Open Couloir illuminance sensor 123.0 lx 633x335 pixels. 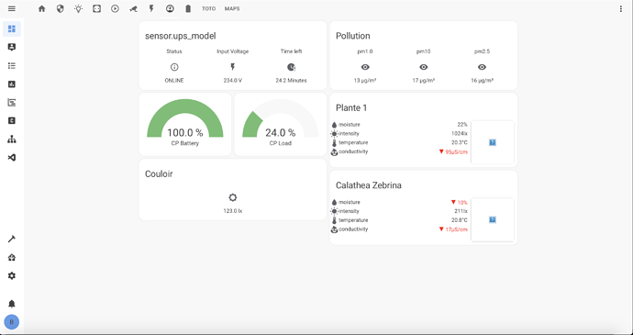(x=233, y=204)
